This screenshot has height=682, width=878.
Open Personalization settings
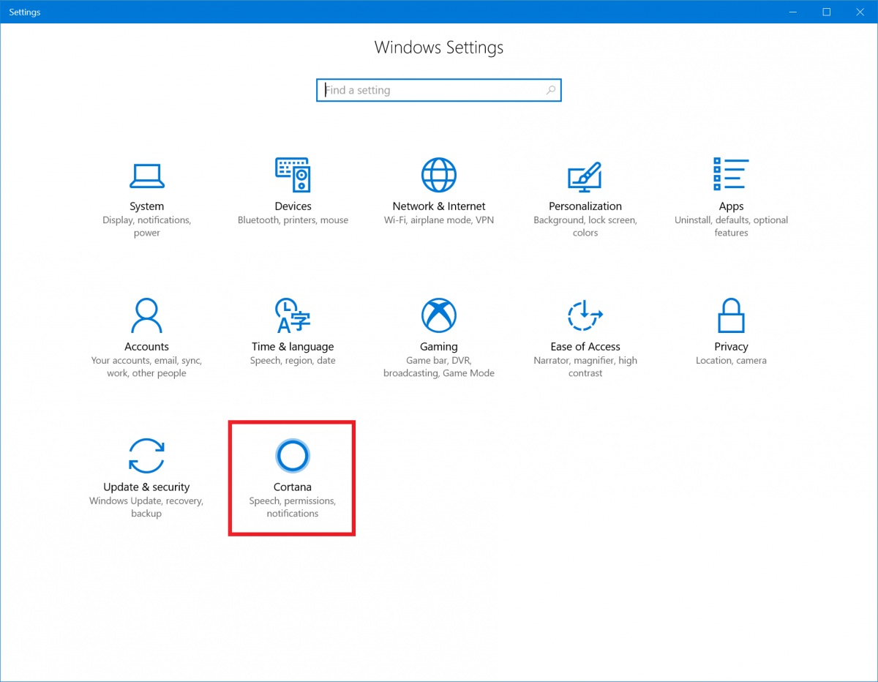(x=585, y=190)
